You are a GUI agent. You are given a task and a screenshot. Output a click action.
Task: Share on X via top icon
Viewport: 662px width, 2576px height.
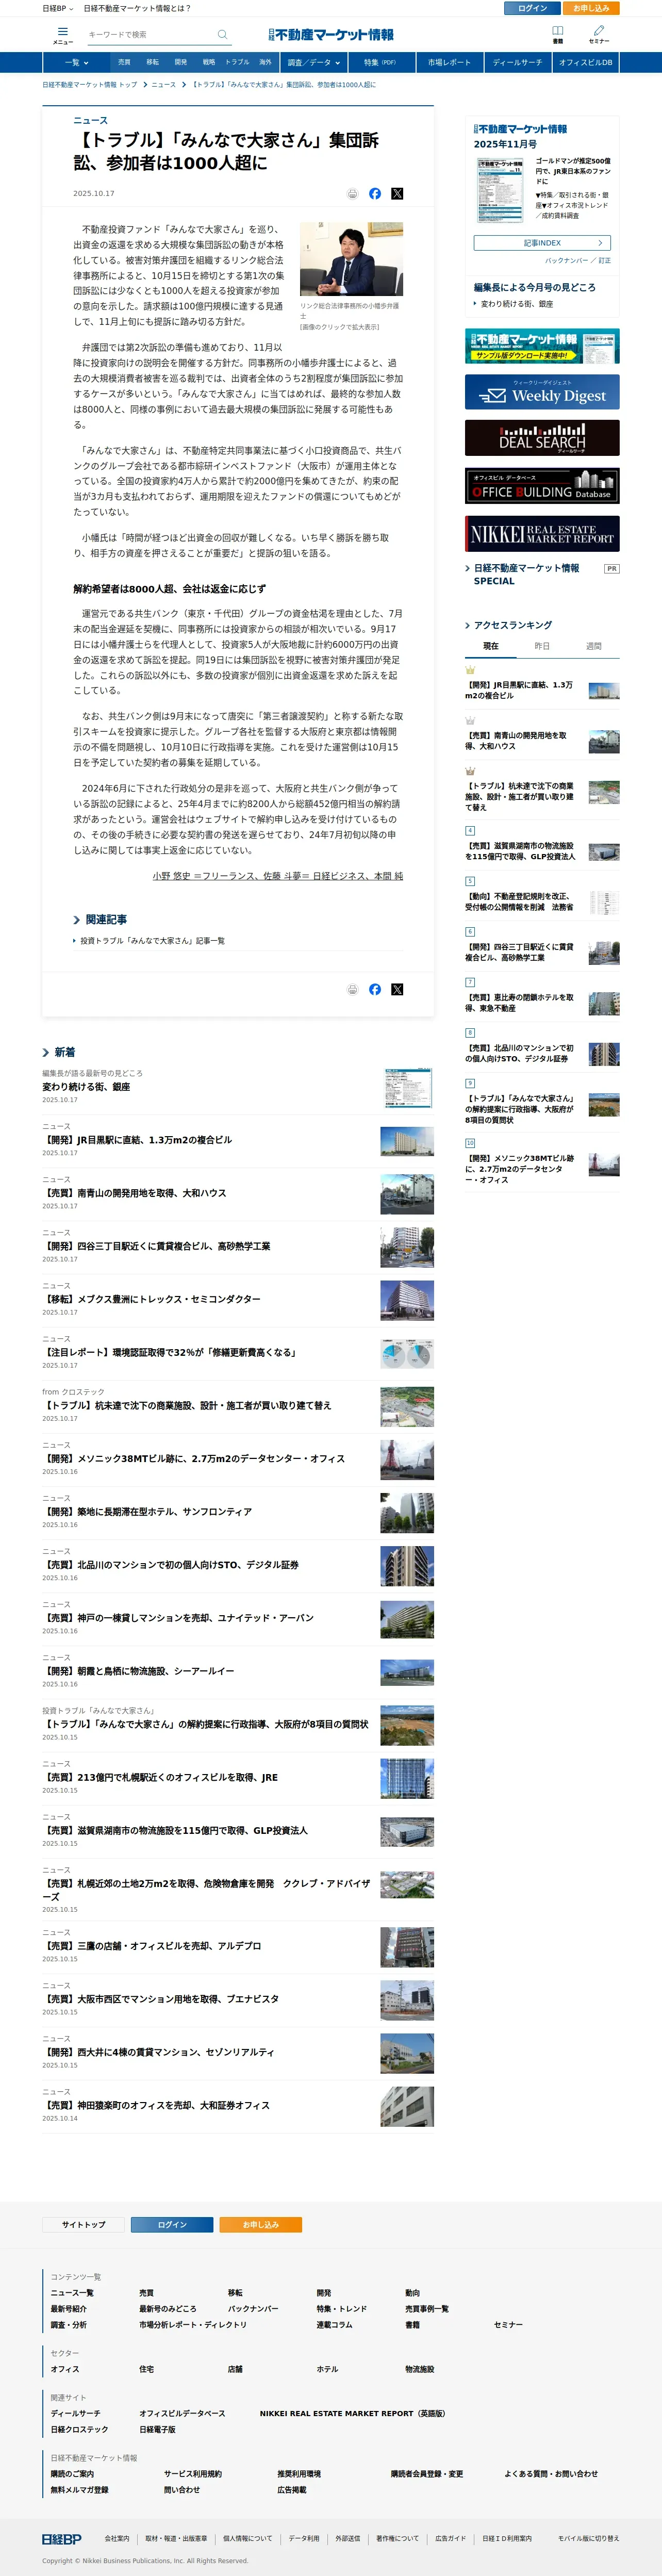click(x=397, y=194)
